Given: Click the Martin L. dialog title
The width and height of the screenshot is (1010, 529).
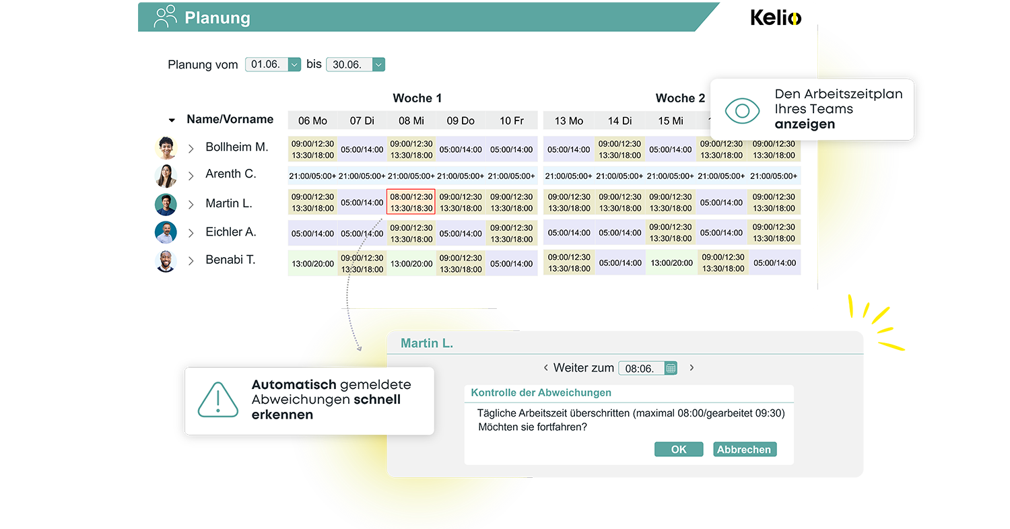Looking at the screenshot, I should coord(427,343).
